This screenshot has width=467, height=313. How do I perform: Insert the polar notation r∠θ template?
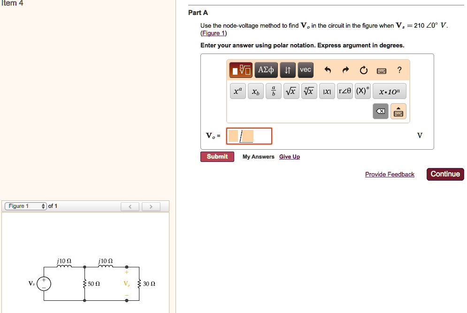point(345,91)
